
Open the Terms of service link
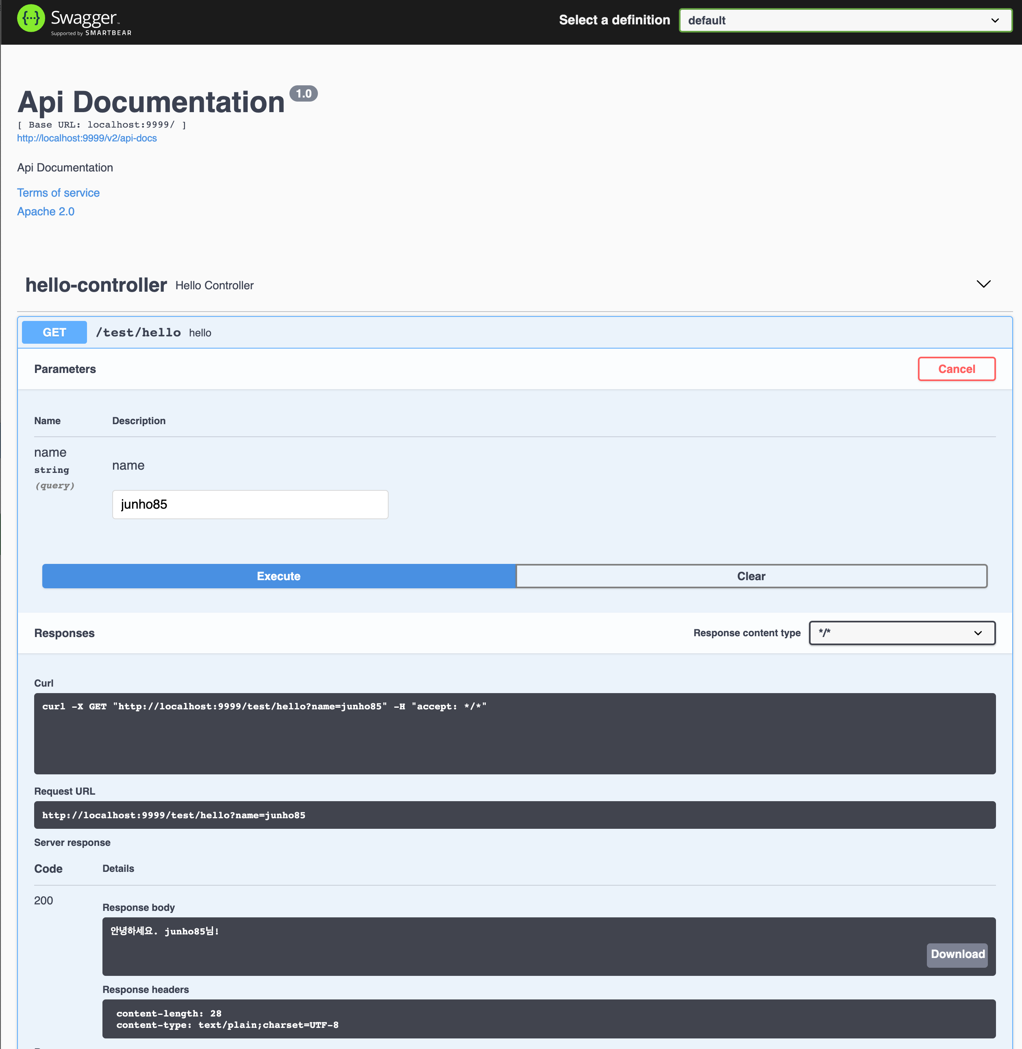pos(59,193)
